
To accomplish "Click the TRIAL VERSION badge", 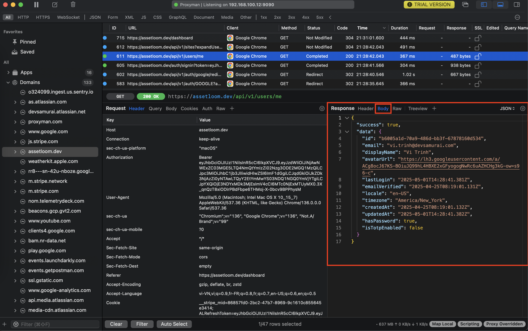I will (x=429, y=5).
